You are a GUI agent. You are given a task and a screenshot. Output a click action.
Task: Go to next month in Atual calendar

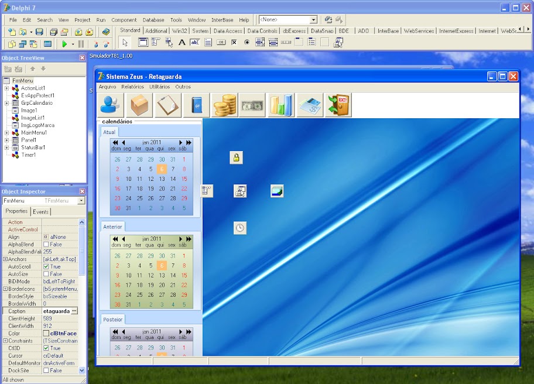(180, 143)
